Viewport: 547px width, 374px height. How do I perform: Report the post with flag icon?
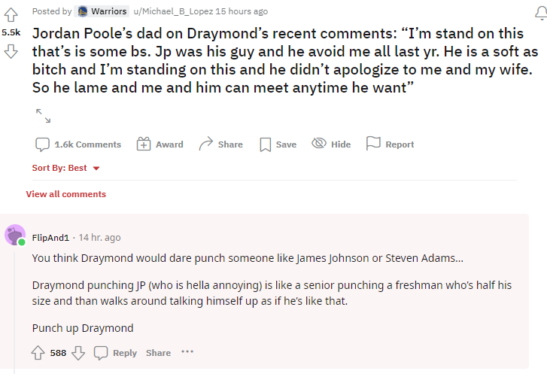click(390, 144)
